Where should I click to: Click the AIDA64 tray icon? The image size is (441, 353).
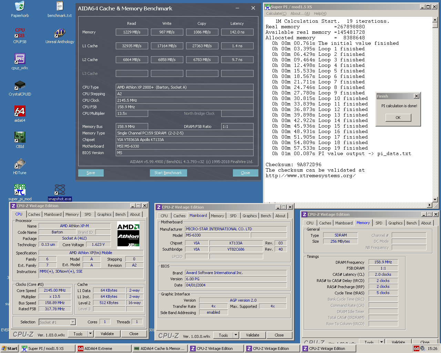pos(416,349)
